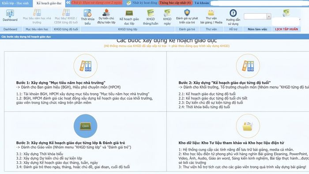Screen dimensions: 309x174
Task: Expand the Năm làm việc dropdown arrow
Action: tap(269, 16)
